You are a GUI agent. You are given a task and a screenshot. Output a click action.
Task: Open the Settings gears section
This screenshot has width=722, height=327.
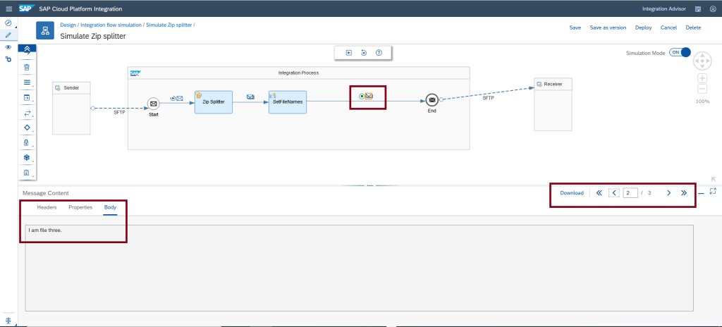click(x=8, y=59)
